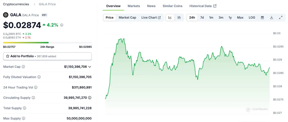Screen dimensions: 288x122
Task: Click star icon in Add to Portfolio
Action: 8,56
